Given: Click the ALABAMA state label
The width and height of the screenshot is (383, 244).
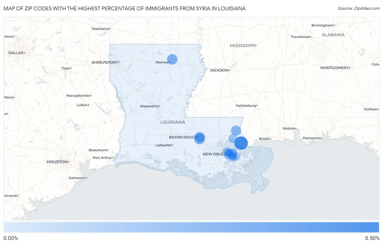Looking at the screenshot, I should tap(333, 35).
